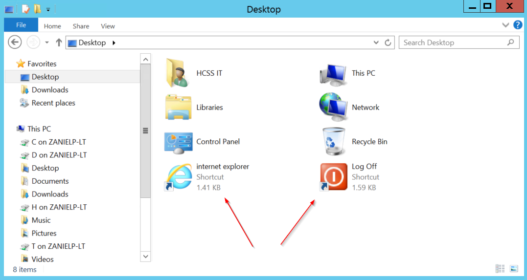Click New folder icon in quick access toolbar

(x=37, y=9)
